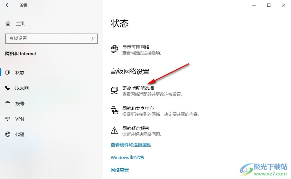The height and width of the screenshot is (179, 291).
Task: Click the 网络疑难解答 warning triangle icon
Action: pos(114,130)
